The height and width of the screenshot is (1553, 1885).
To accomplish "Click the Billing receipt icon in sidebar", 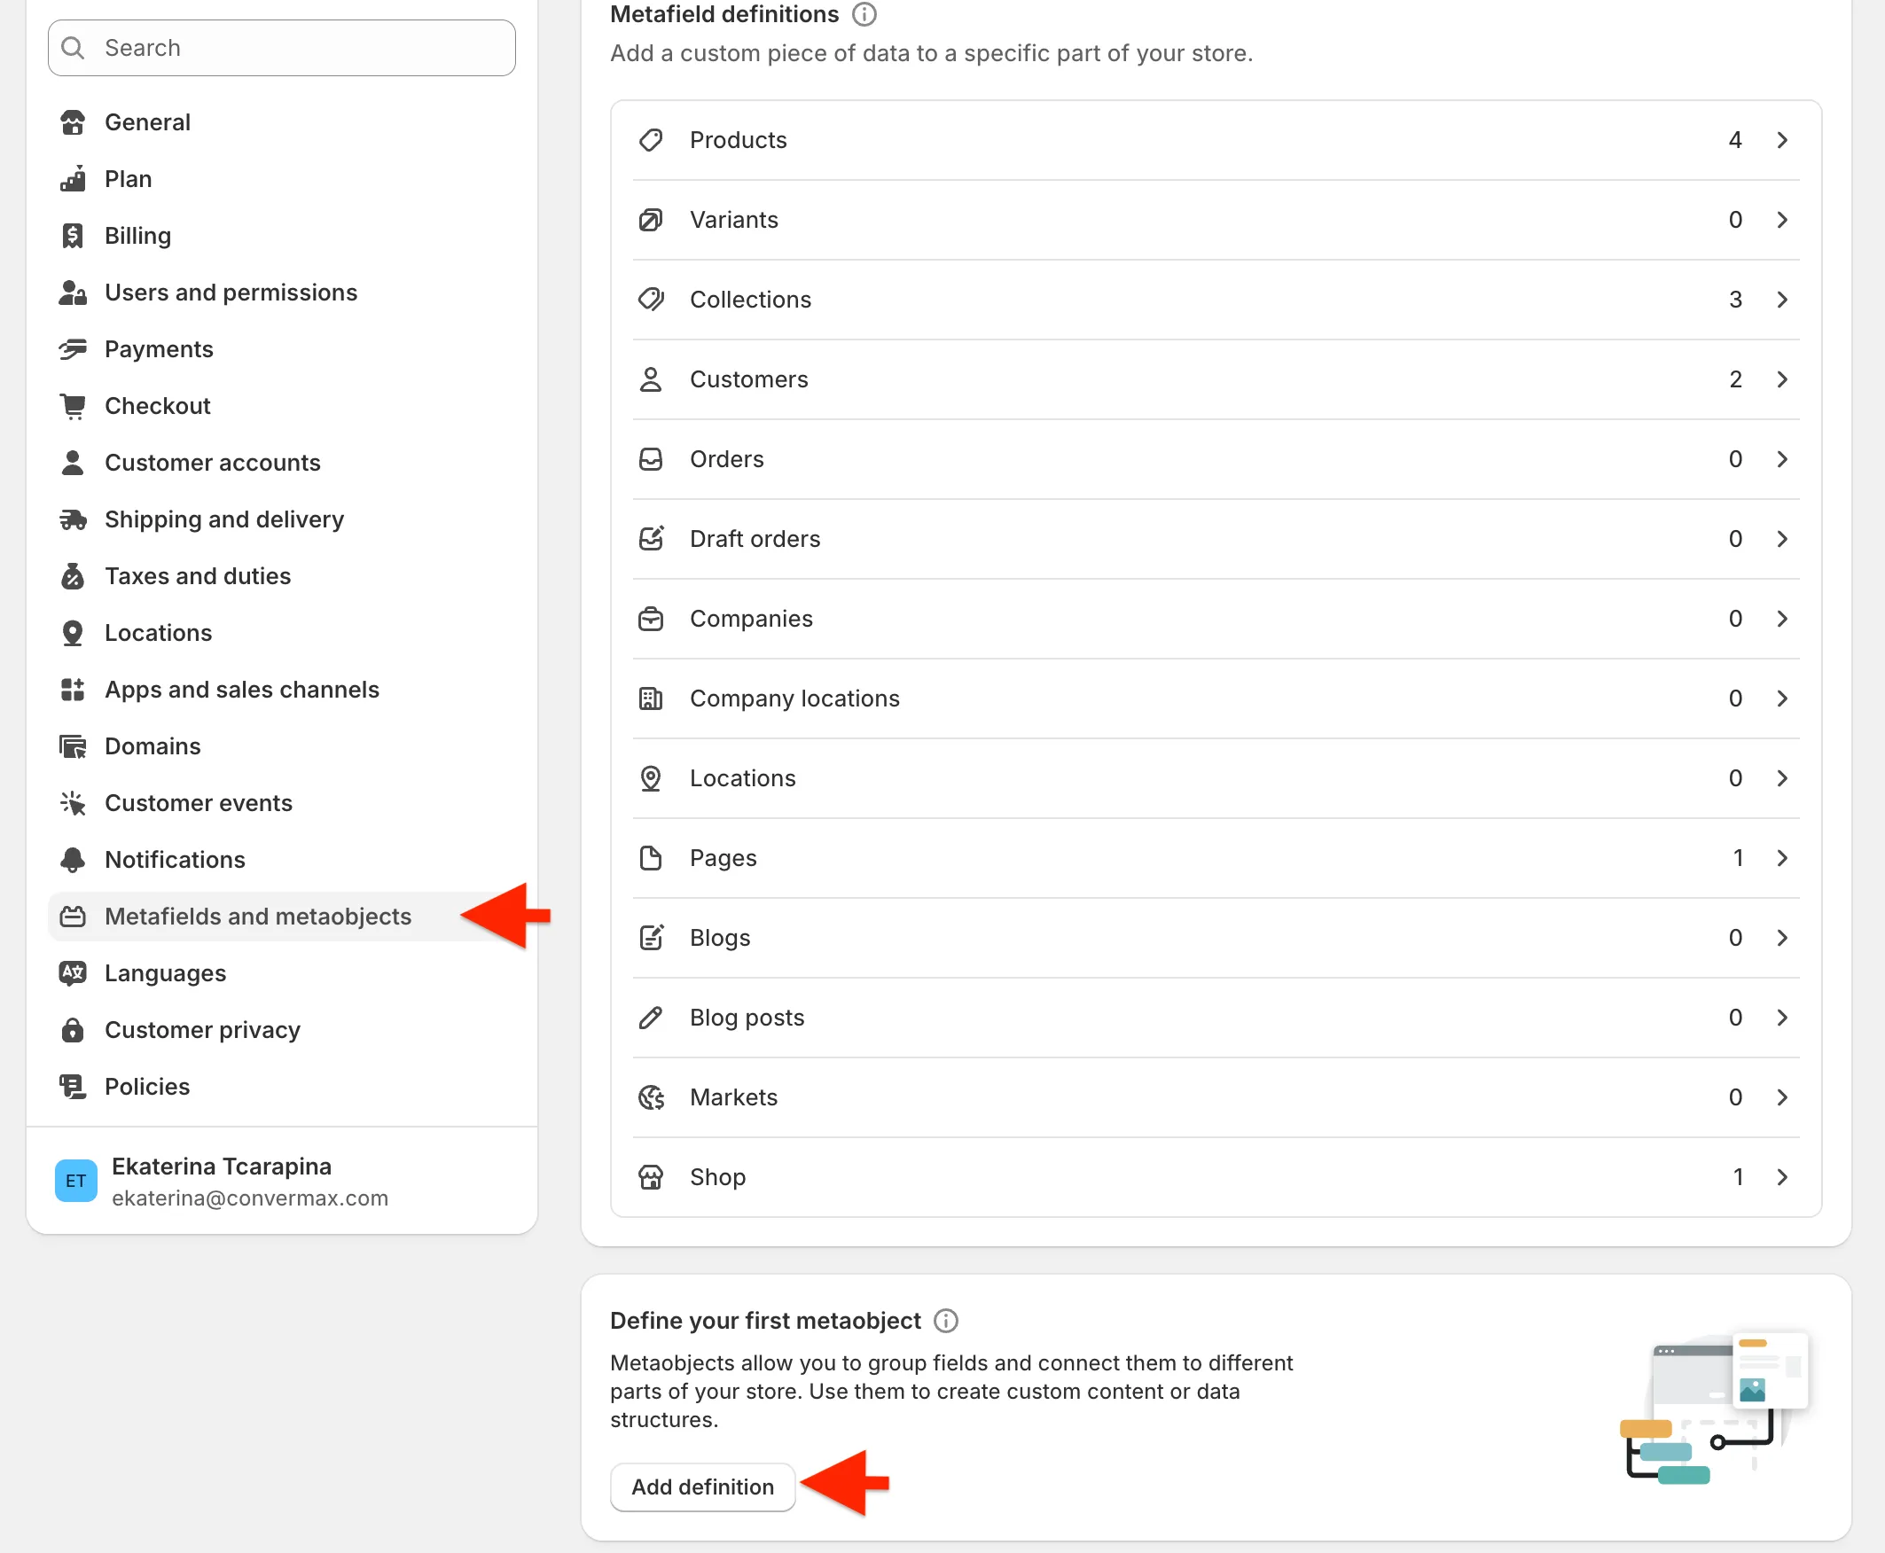I will [73, 236].
